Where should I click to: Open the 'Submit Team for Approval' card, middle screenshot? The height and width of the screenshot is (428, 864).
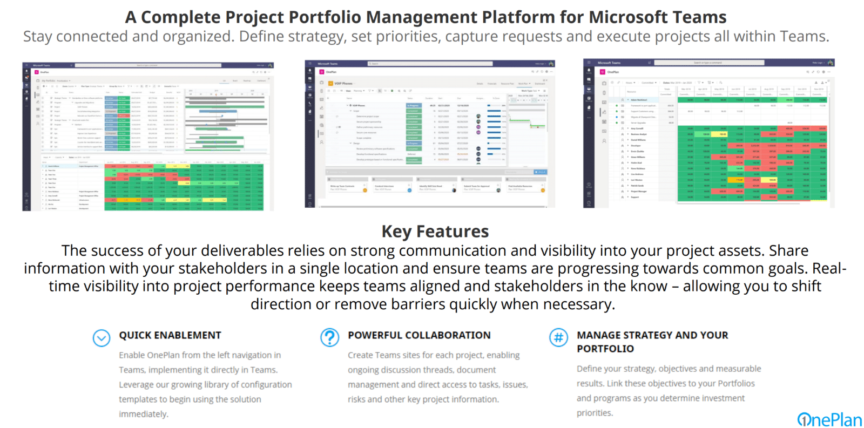(x=482, y=188)
